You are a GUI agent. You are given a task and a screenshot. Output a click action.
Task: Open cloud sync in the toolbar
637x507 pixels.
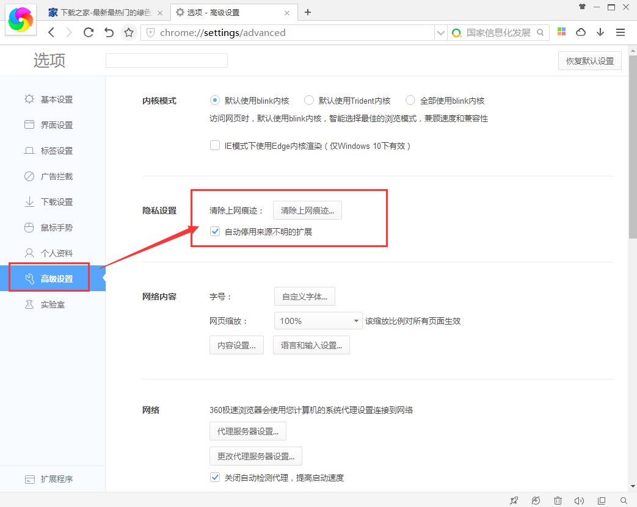581,32
